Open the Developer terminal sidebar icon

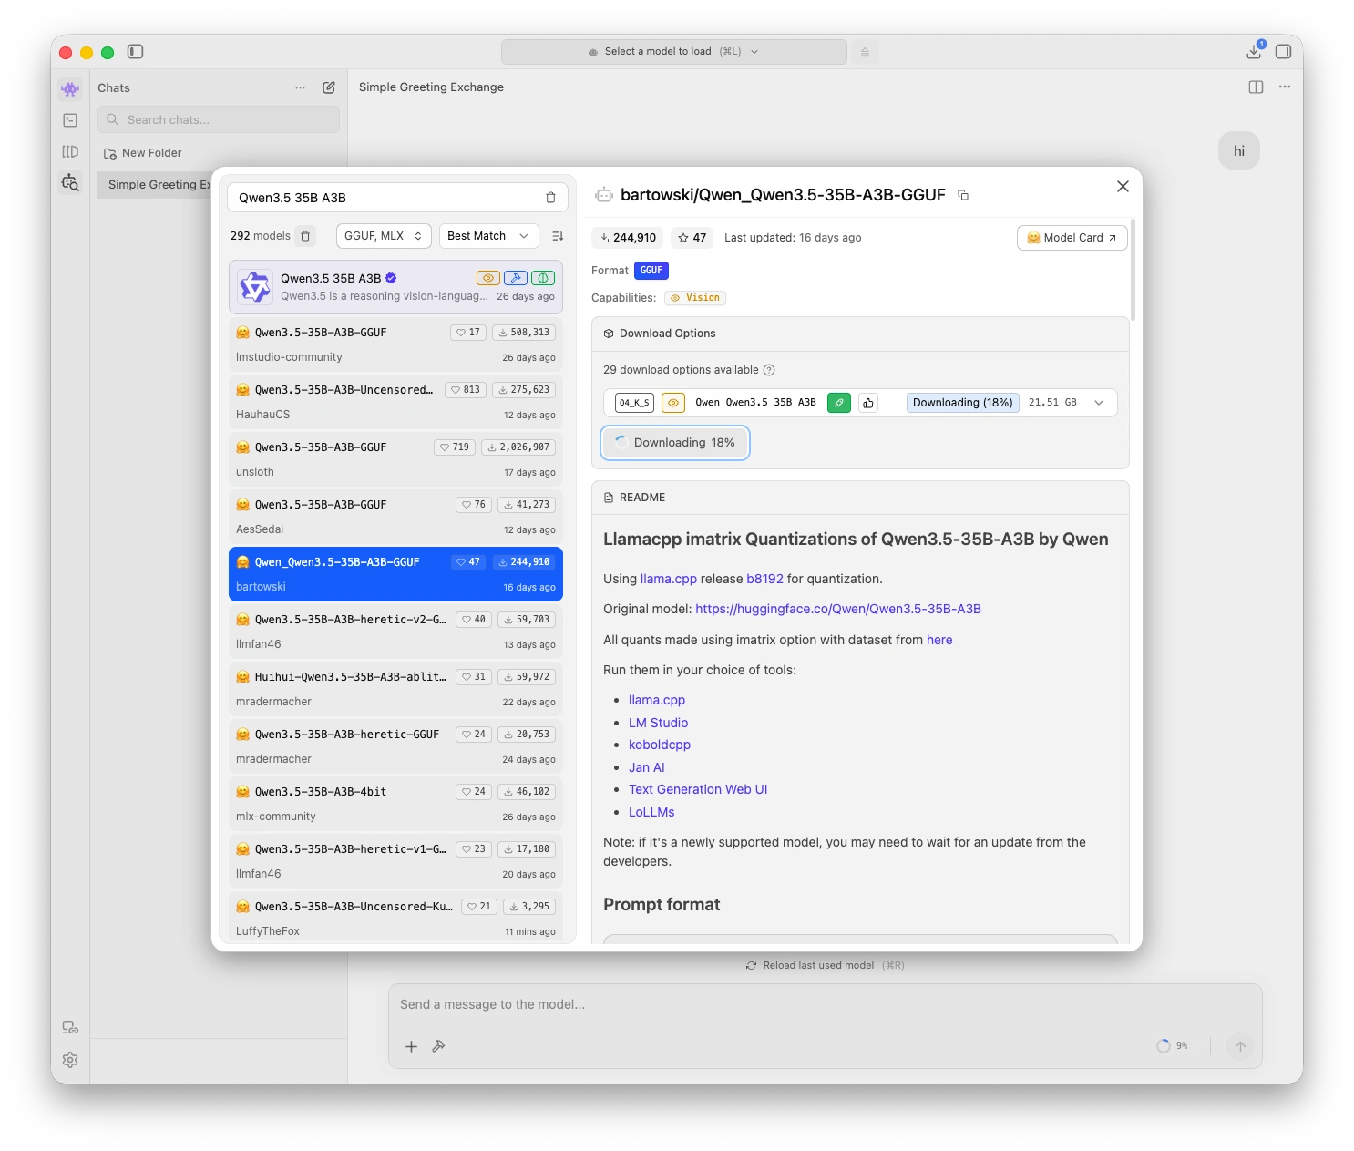[x=70, y=120]
